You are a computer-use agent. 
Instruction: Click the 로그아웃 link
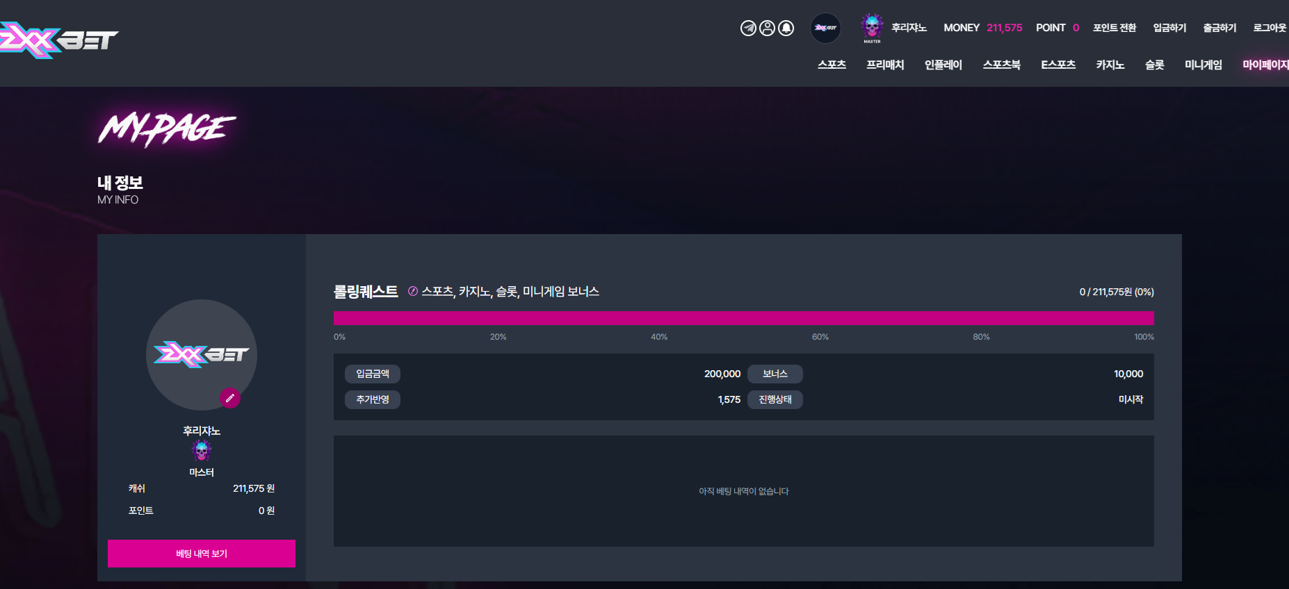tap(1270, 28)
